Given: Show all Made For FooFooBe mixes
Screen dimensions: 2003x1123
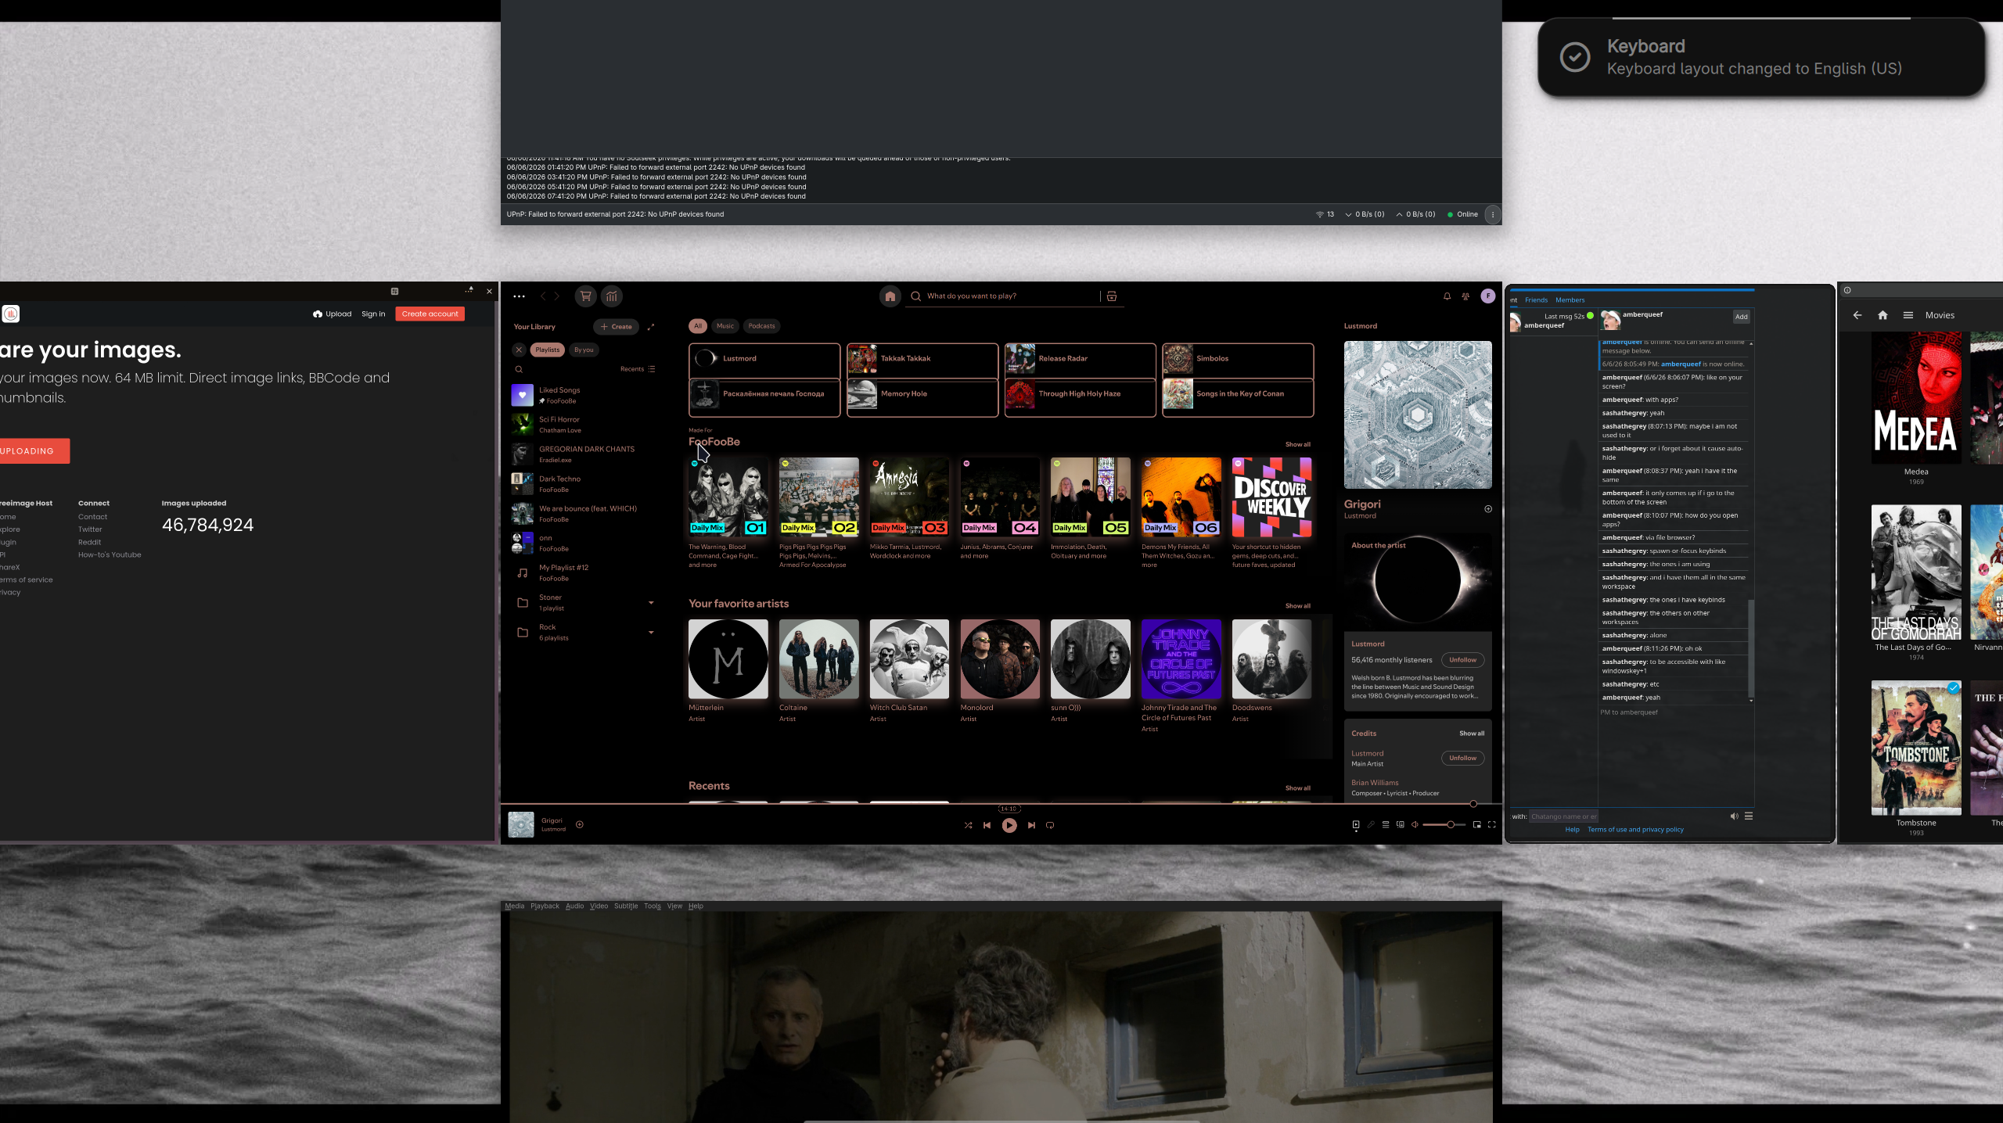Looking at the screenshot, I should tap(1297, 444).
